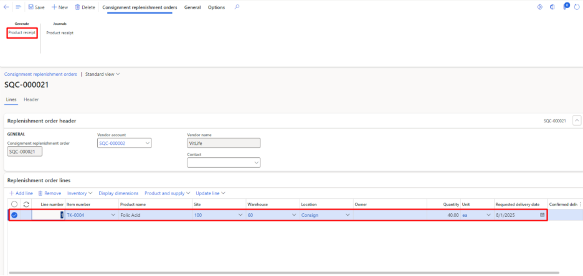583x276 pixels.
Task: Open the Office app icon in header
Action: pyautogui.click(x=552, y=7)
